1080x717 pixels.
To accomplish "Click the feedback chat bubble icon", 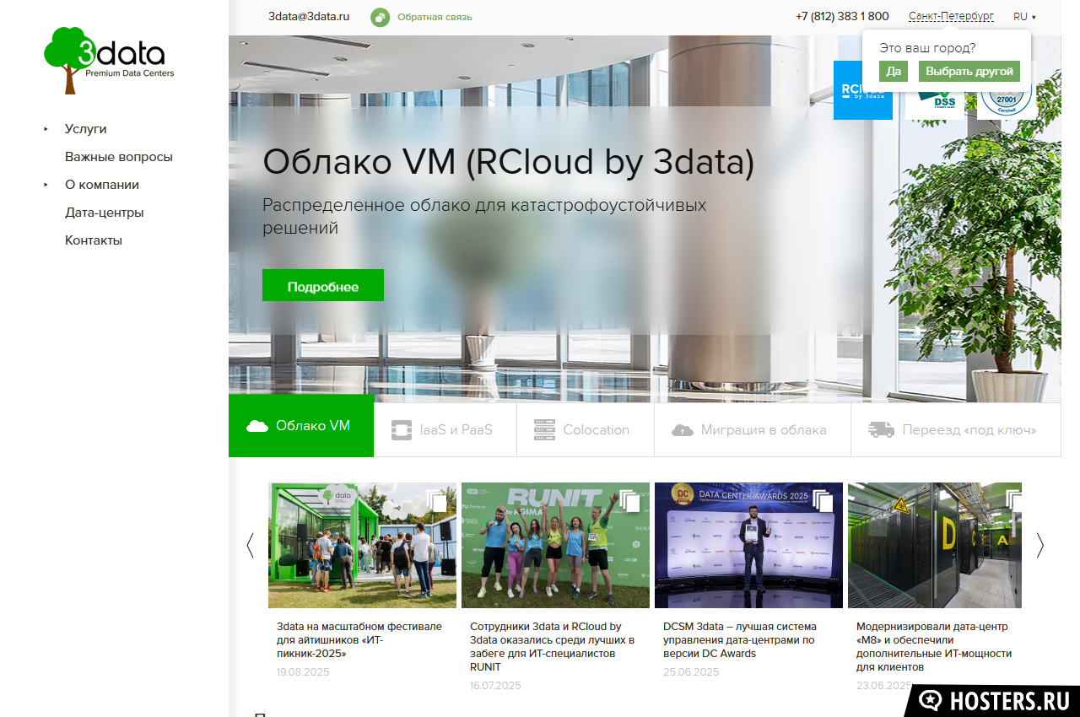I will click(x=381, y=17).
